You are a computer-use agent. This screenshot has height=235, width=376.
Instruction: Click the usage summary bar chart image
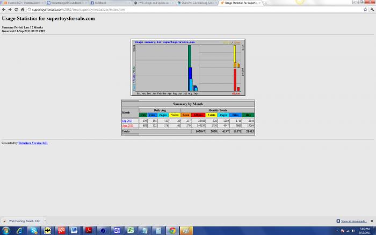[x=188, y=67]
